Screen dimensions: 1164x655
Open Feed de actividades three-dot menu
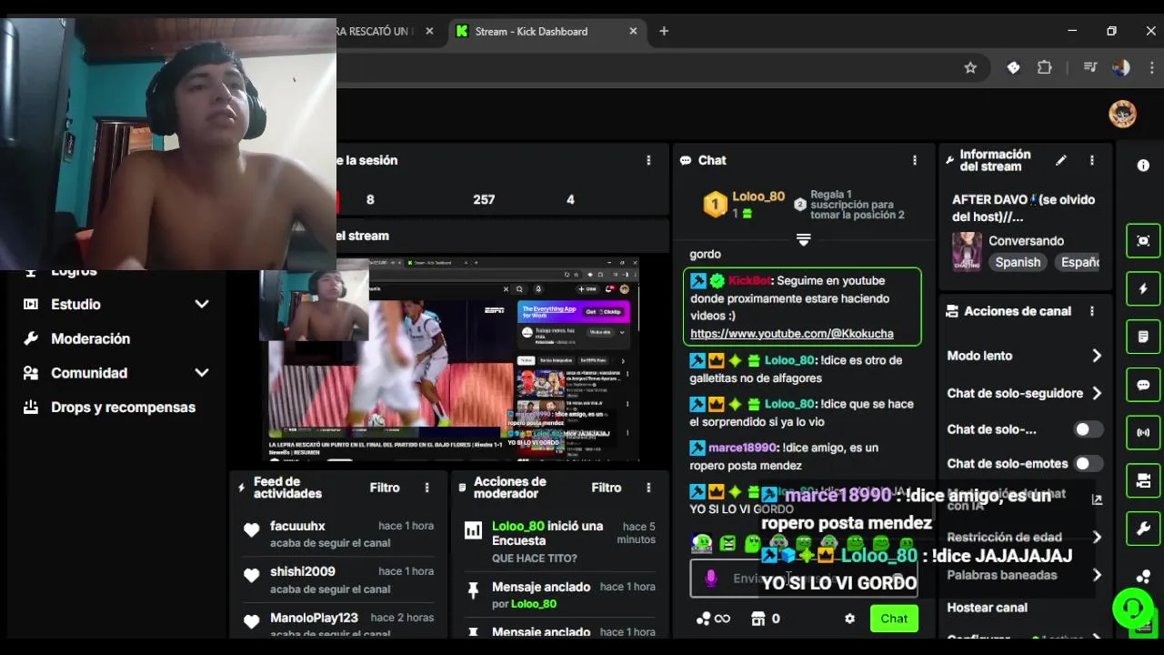click(426, 488)
